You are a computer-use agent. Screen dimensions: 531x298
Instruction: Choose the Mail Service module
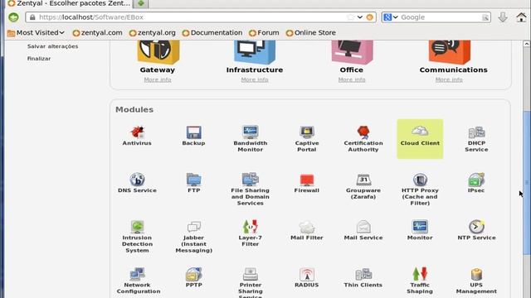pos(363,230)
